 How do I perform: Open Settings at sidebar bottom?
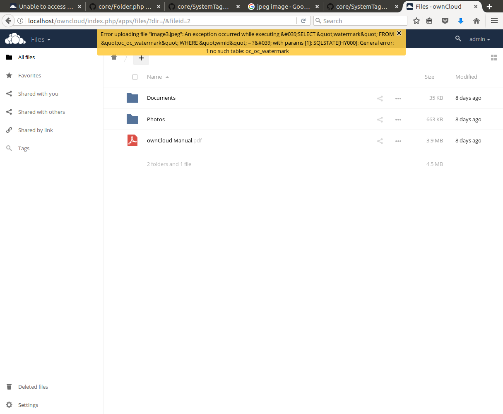click(51, 405)
